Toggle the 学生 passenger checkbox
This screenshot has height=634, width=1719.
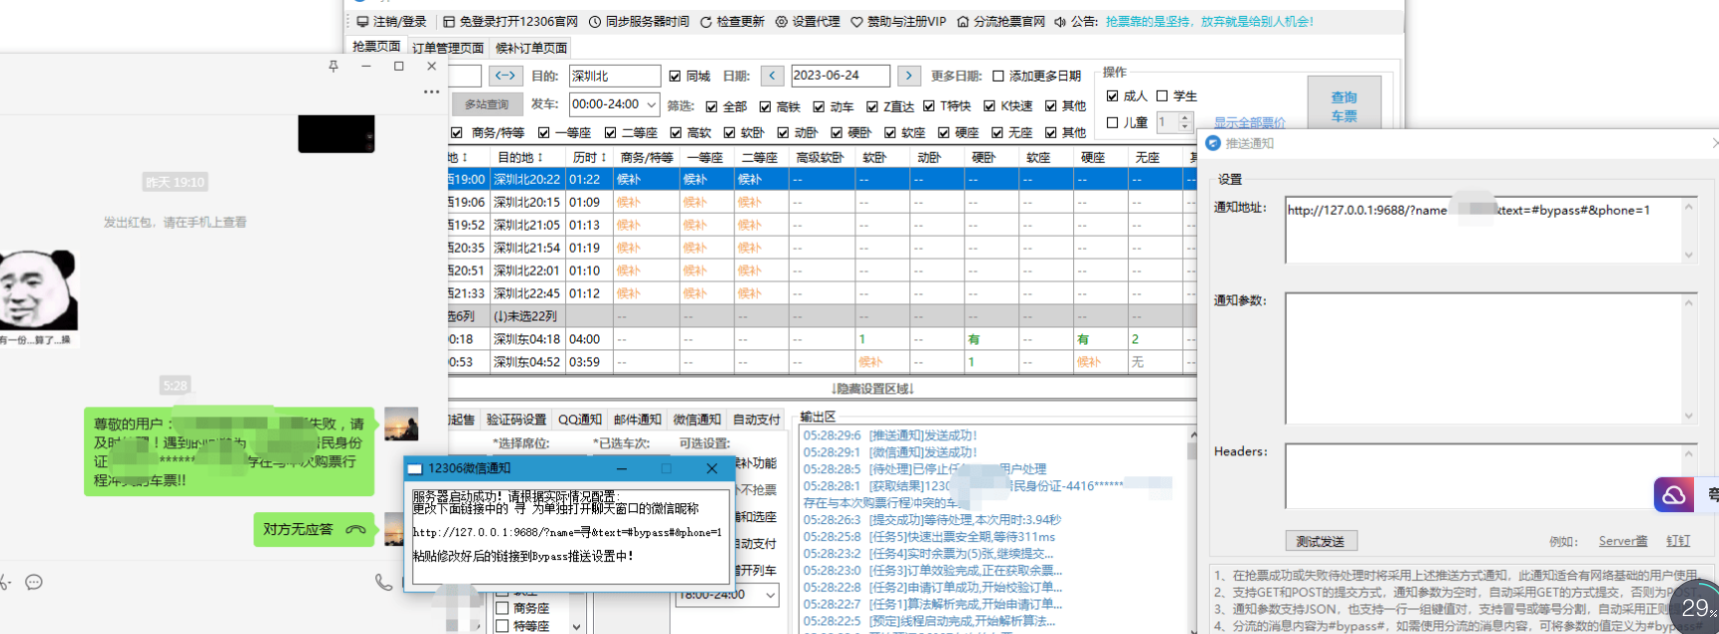1162,96
